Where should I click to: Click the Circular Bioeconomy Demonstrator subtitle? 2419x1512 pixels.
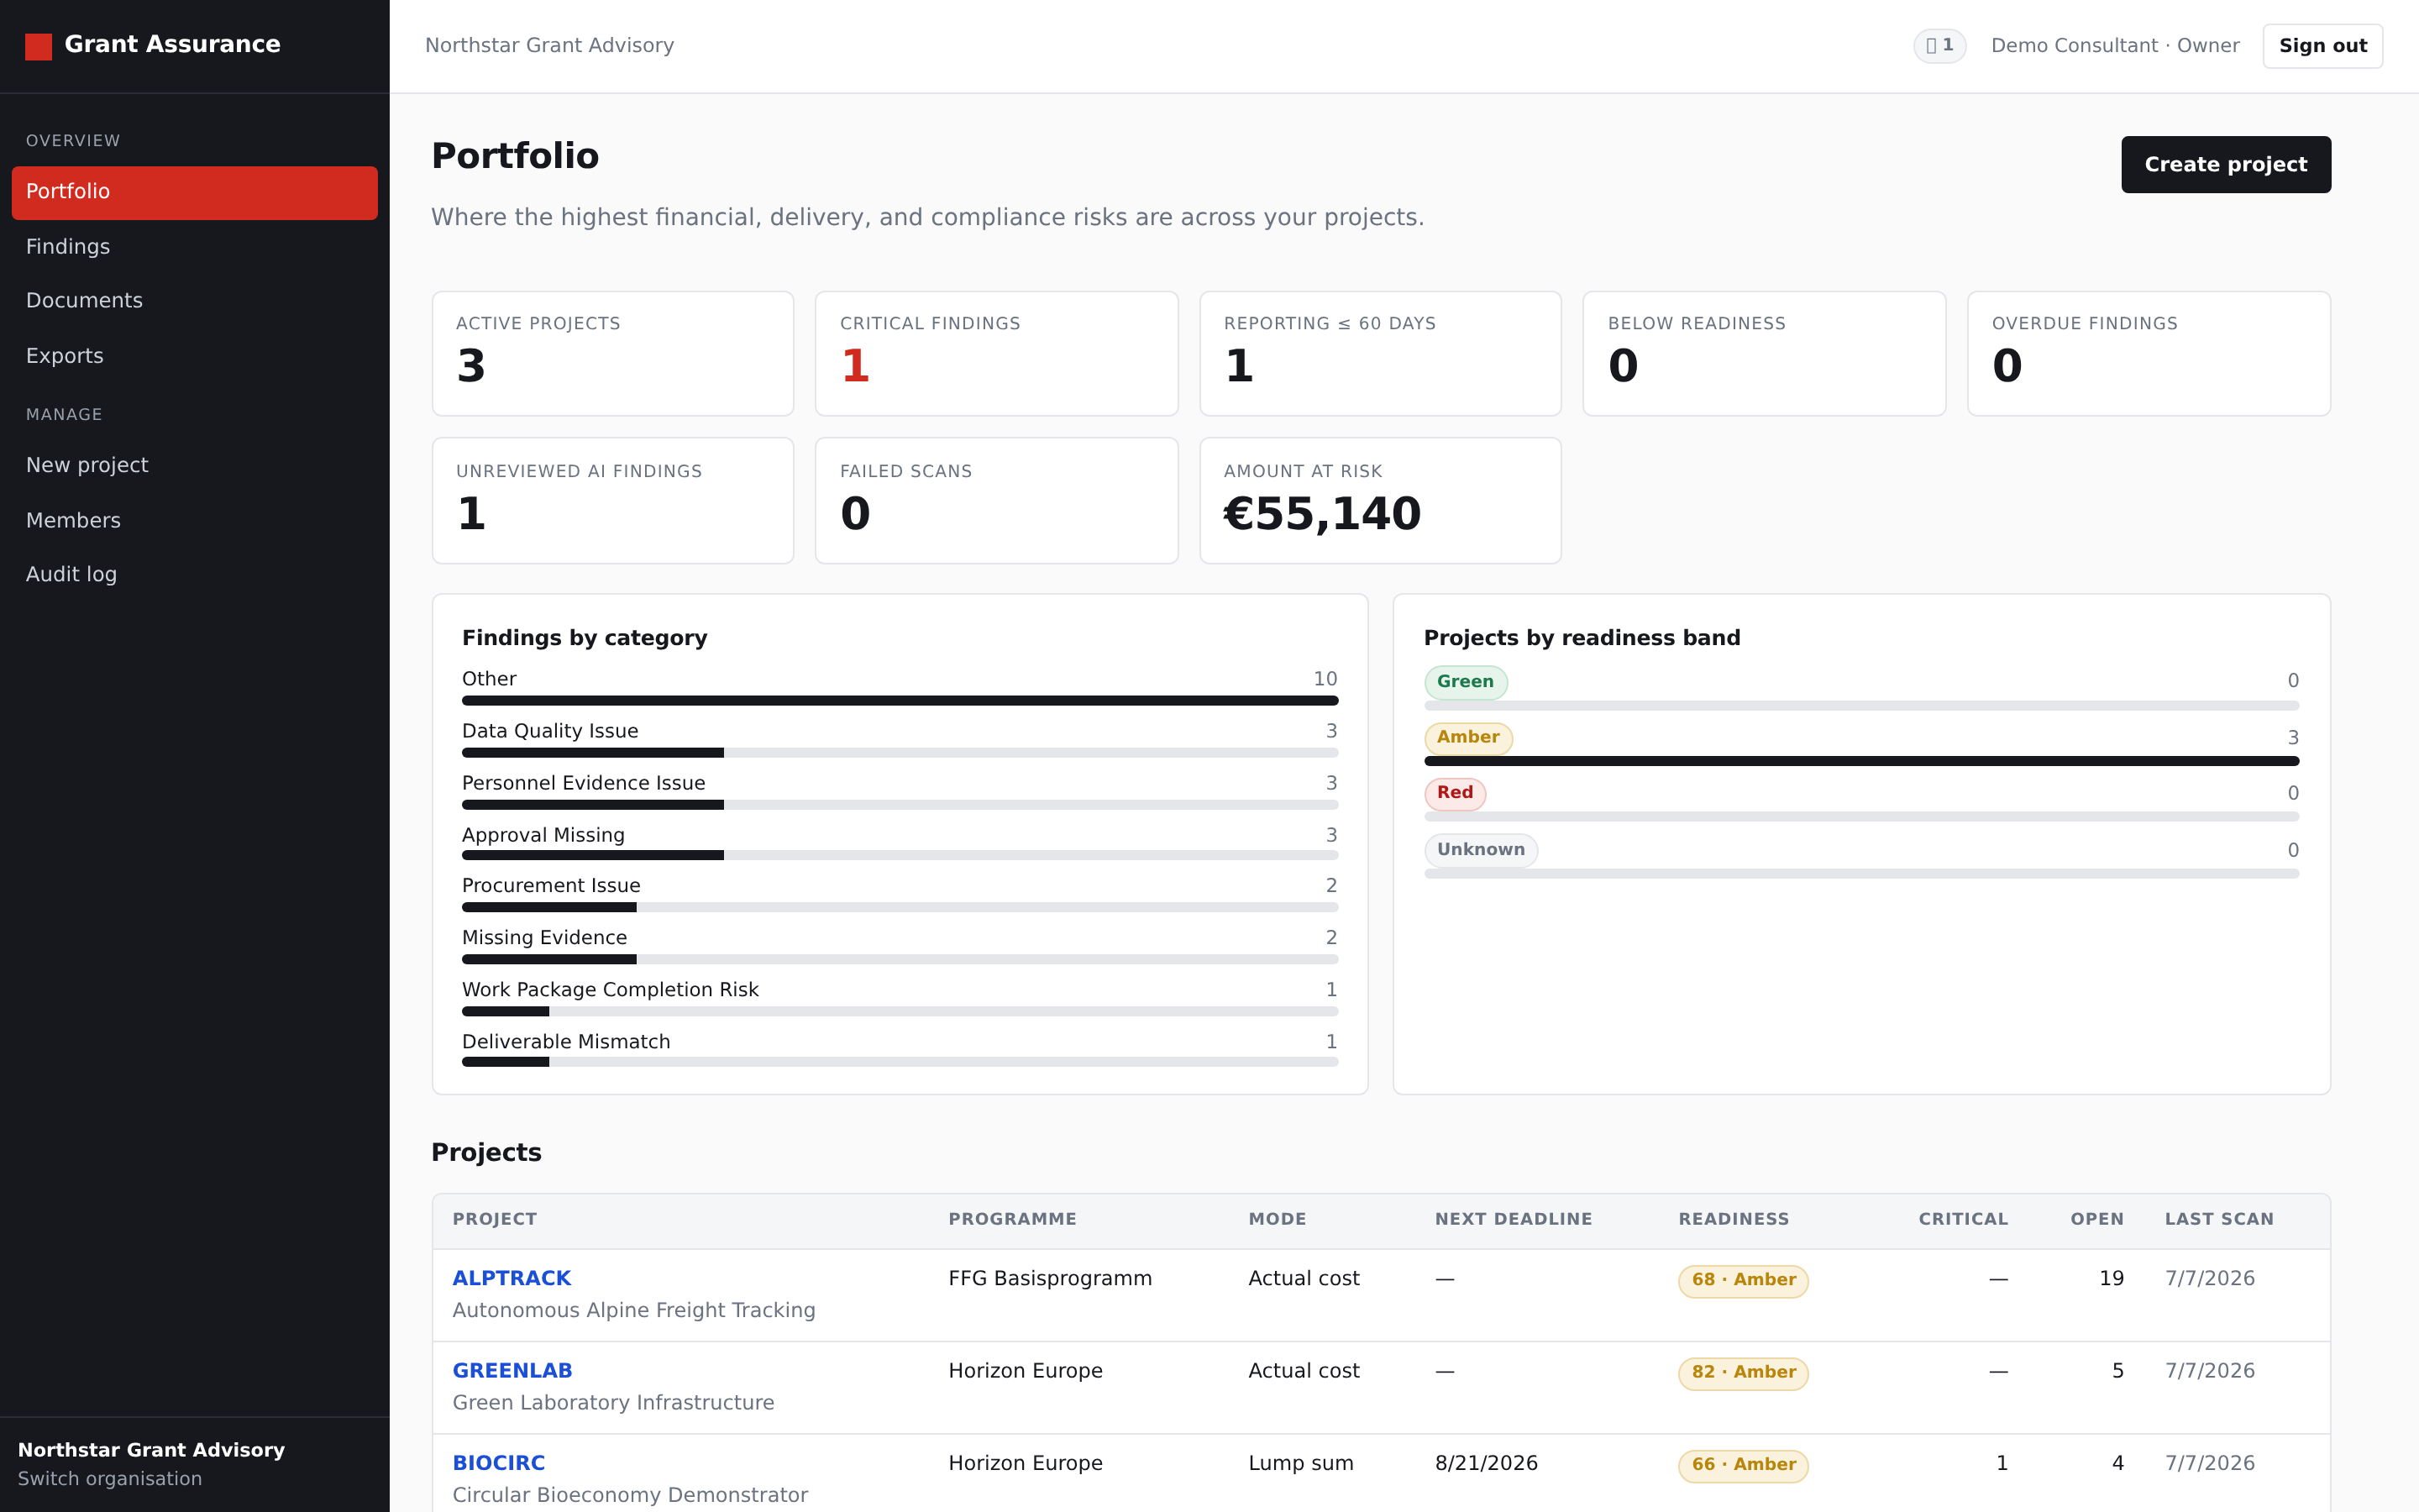click(x=630, y=1495)
